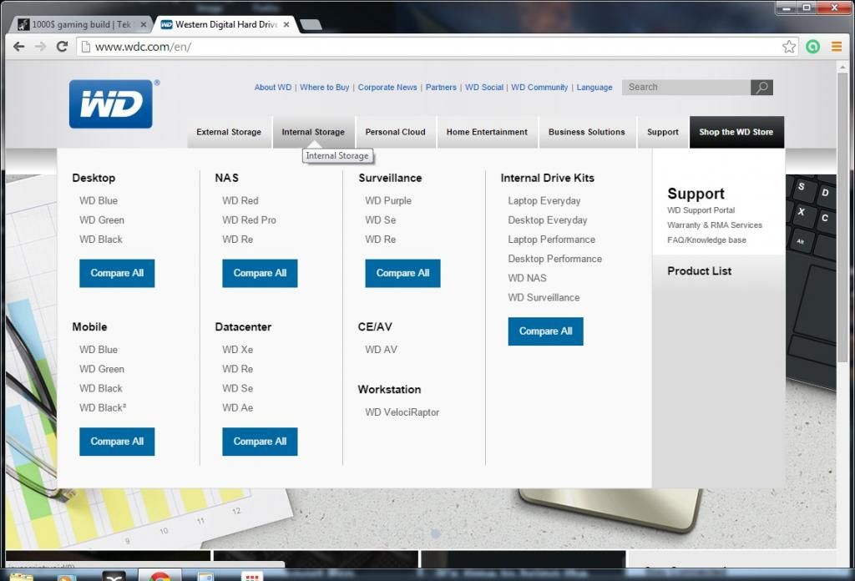Open the Corporate News link
This screenshot has height=581, width=855.
387,87
